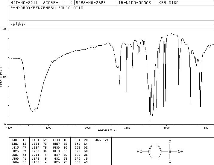Click the 1179 peak entry
Viewport: 214px width, 165px height.
point(39,158)
